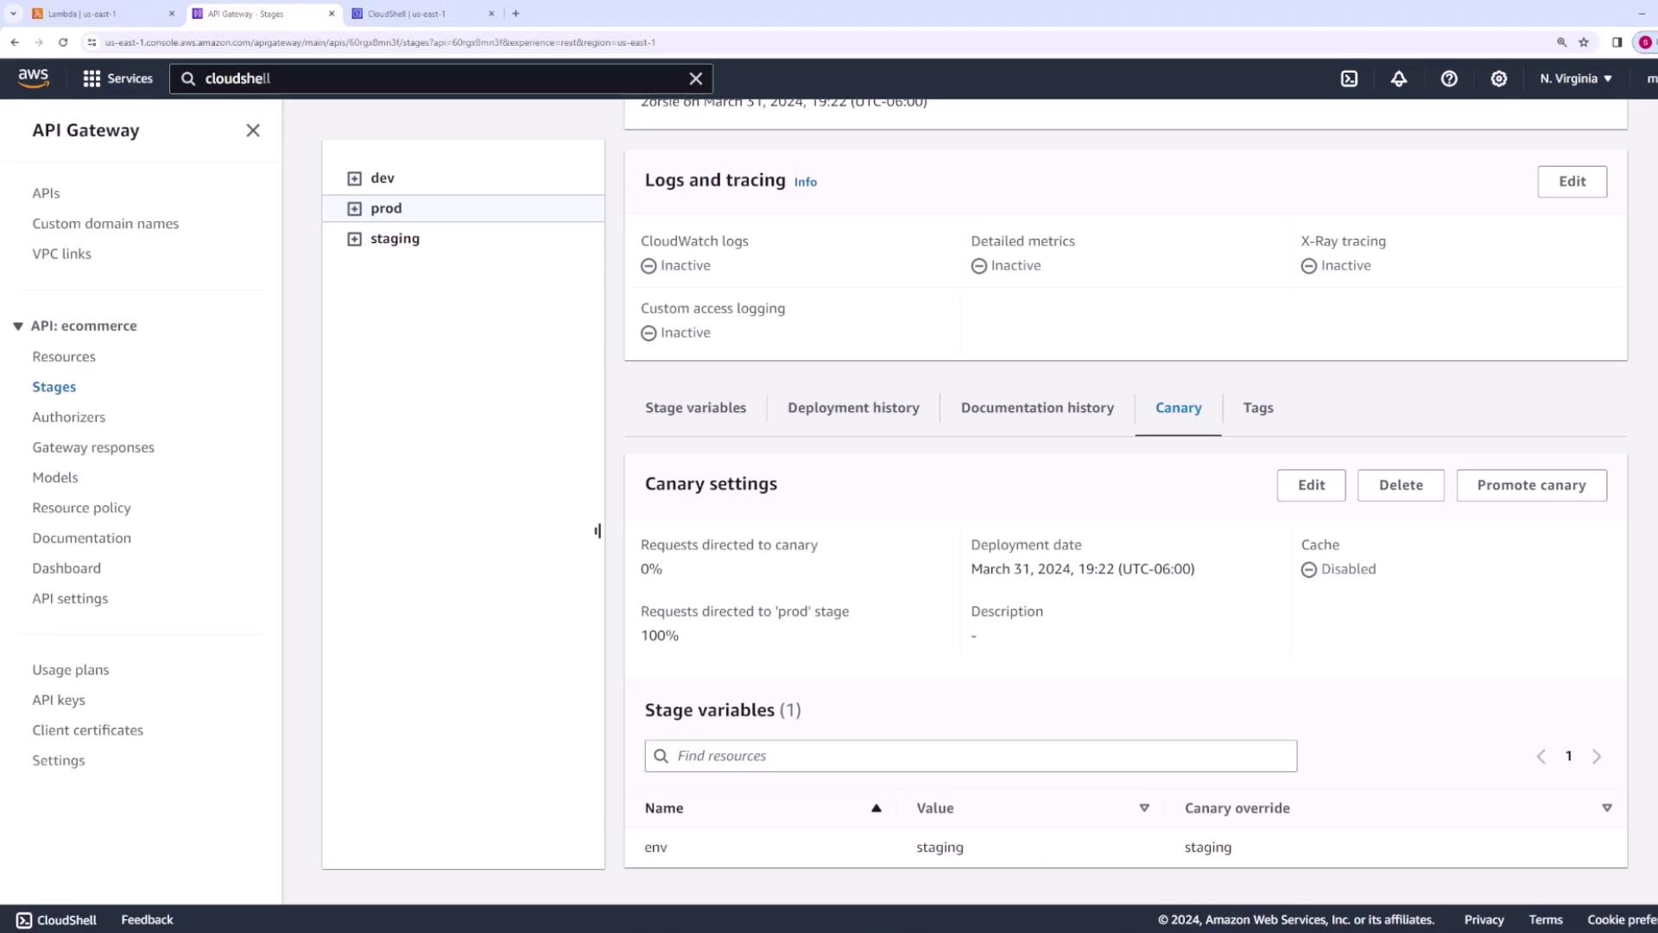
Task: Expand the dev stage tree node
Action: point(354,178)
